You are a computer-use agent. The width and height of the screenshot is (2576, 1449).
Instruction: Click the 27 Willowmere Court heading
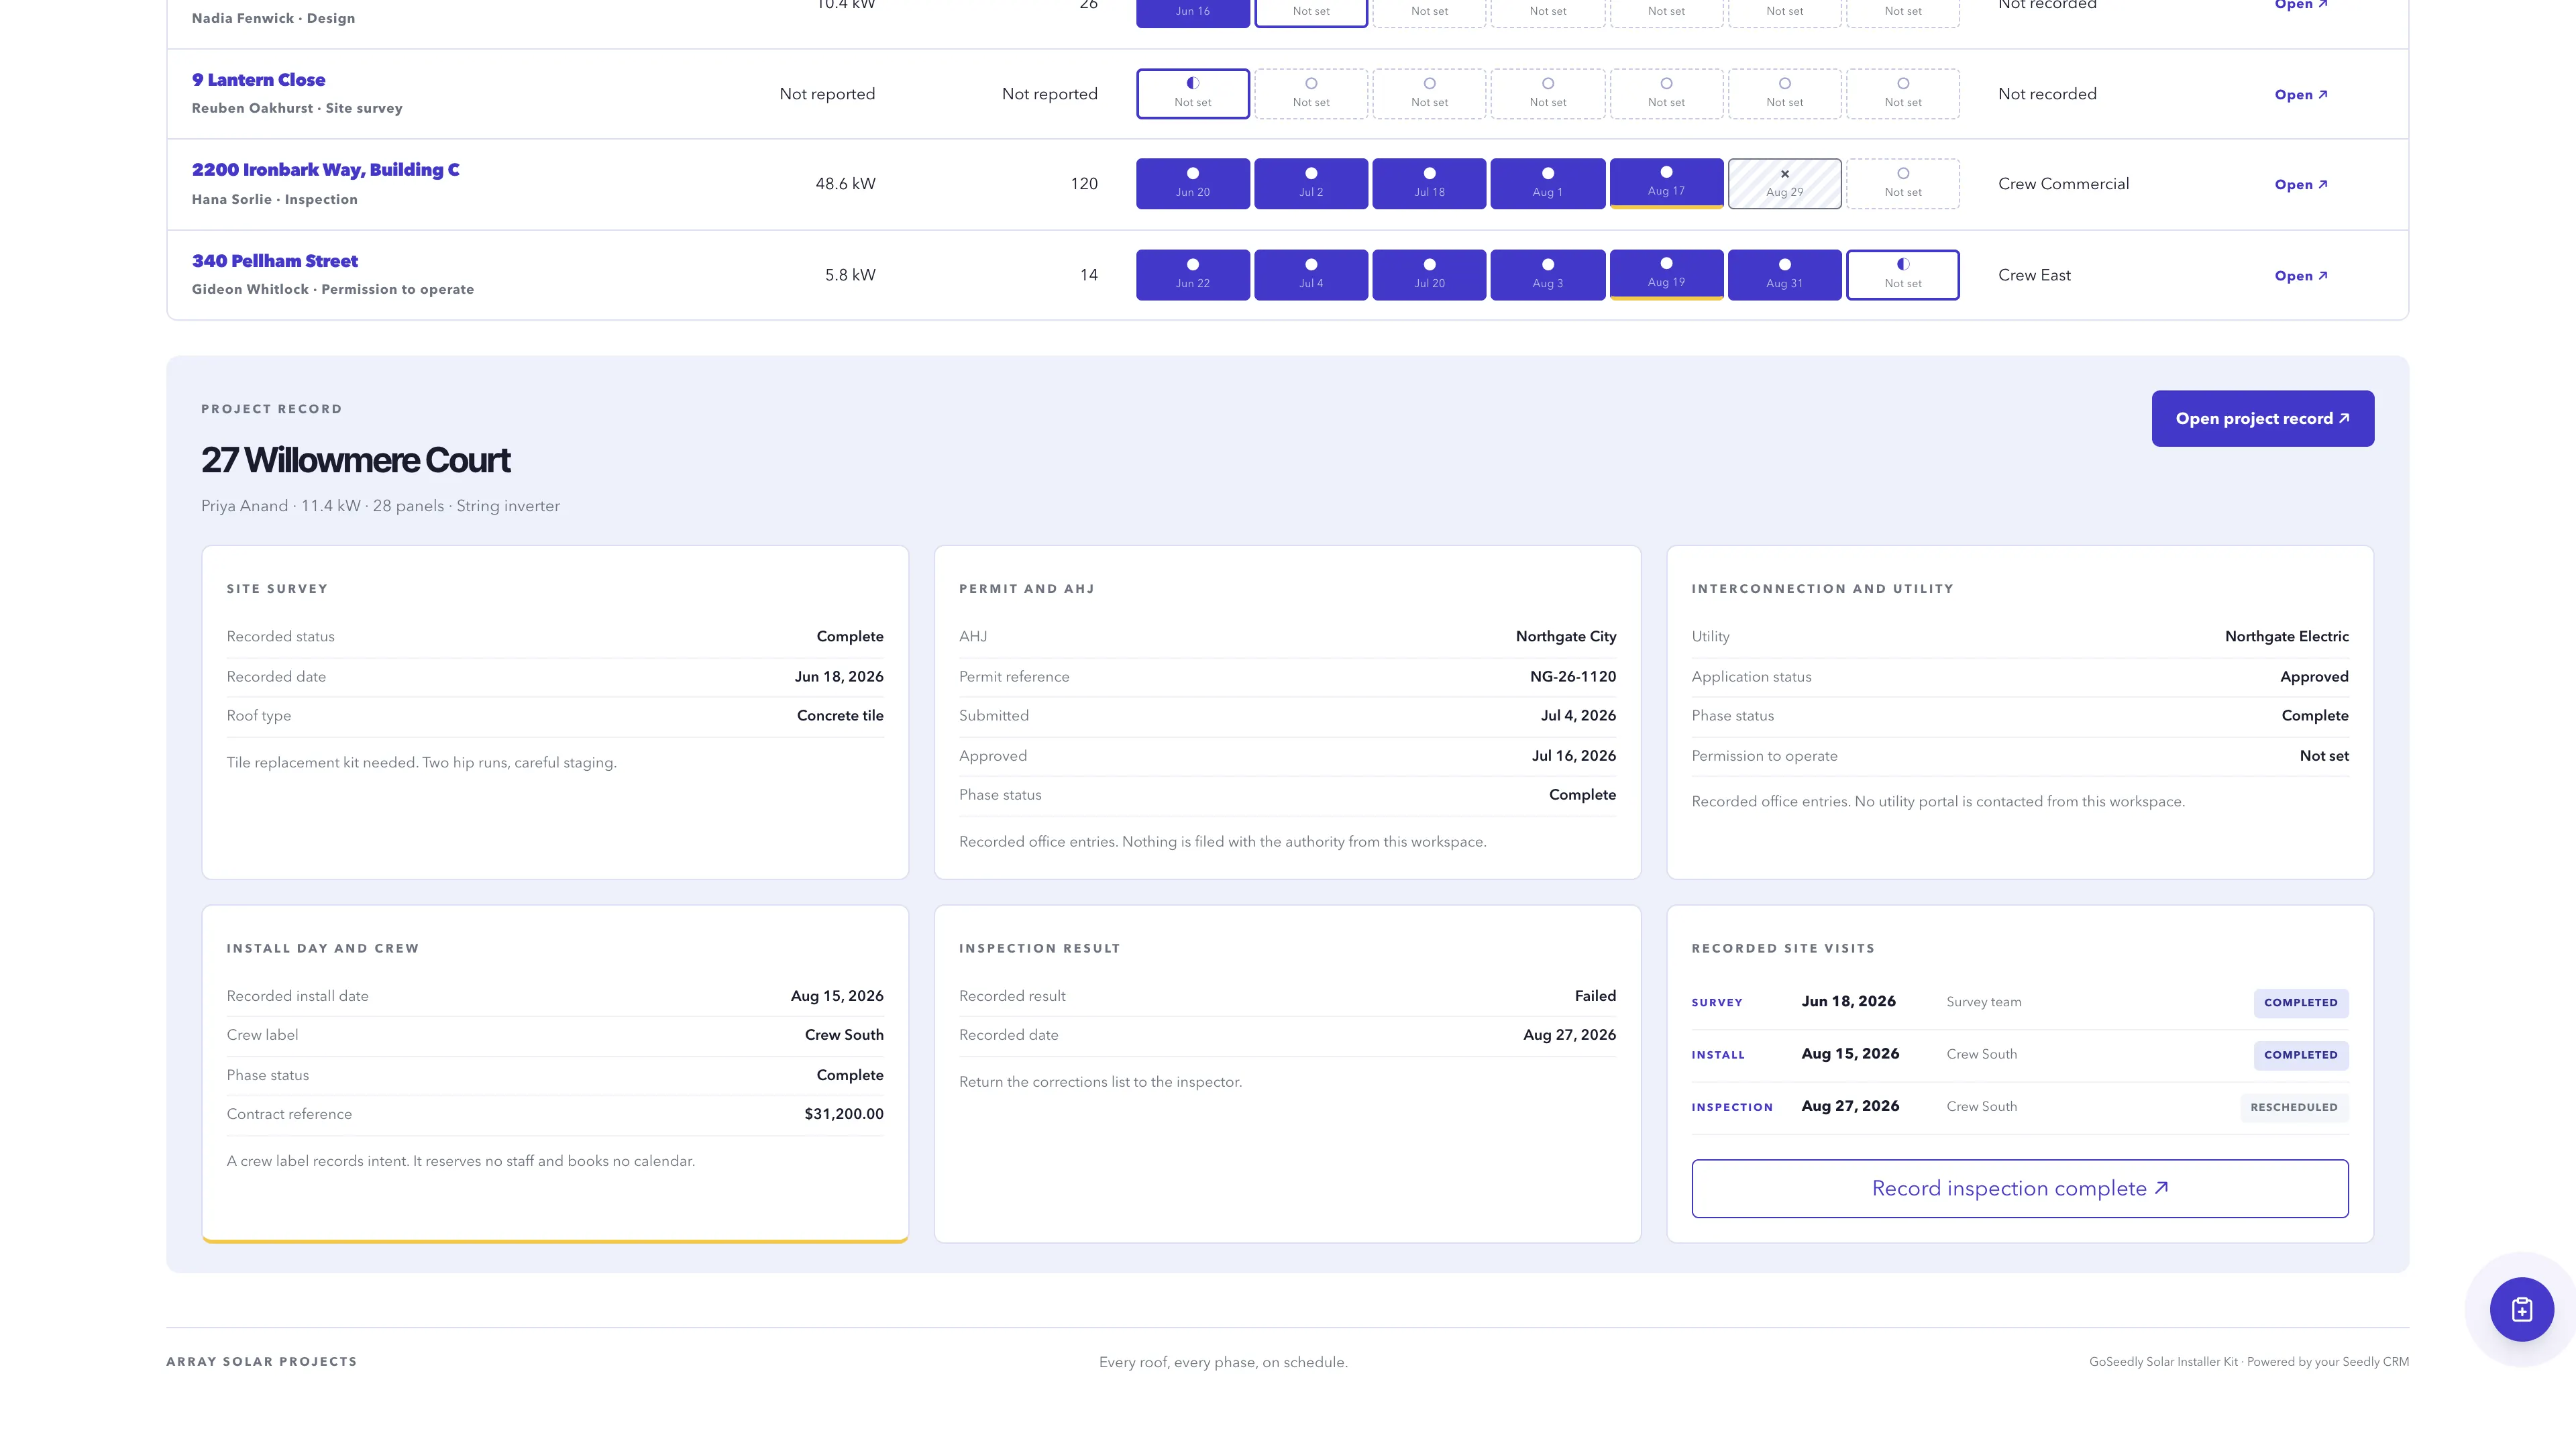pyautogui.click(x=355, y=460)
